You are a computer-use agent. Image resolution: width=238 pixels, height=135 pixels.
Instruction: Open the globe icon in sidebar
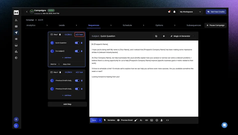point(16,58)
